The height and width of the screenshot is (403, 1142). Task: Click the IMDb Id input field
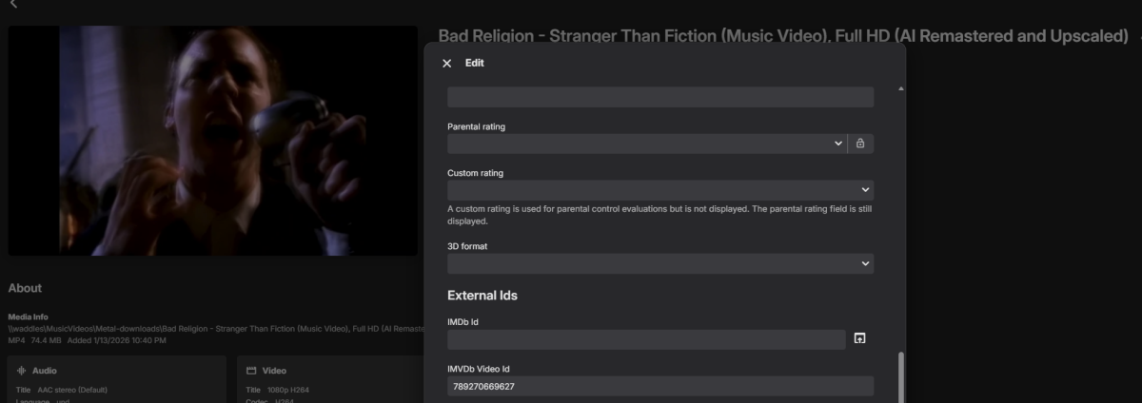(646, 339)
